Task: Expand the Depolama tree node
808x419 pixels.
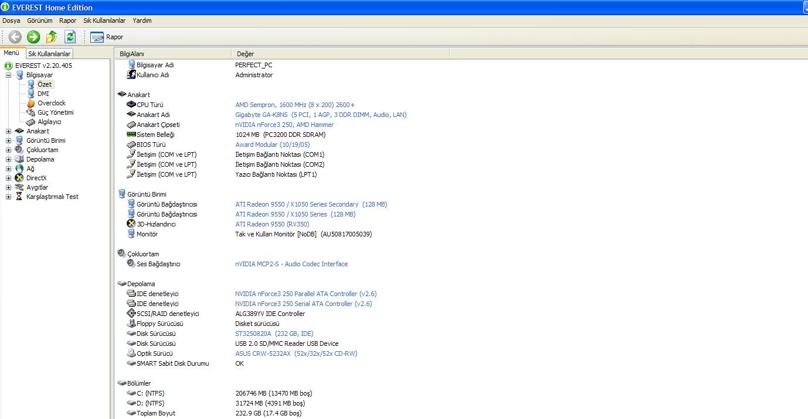Action: coord(9,159)
